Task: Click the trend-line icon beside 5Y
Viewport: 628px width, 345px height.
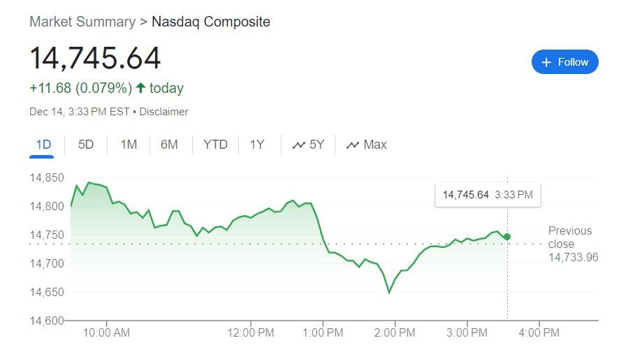Action: pyautogui.click(x=299, y=145)
